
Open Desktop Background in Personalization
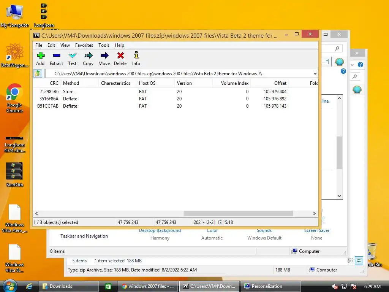click(x=160, y=231)
